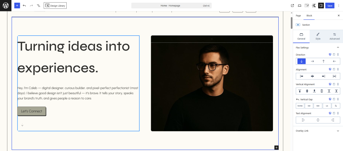Open the laptop device preview options

click(x=300, y=6)
